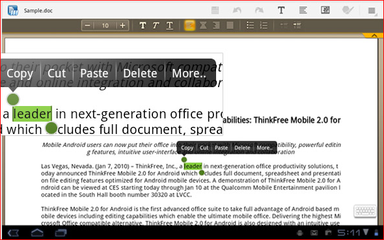
Task: Click the Sample.doc file title
Action: coord(38,11)
